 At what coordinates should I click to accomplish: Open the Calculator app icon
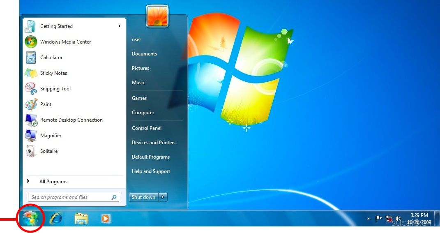point(31,58)
